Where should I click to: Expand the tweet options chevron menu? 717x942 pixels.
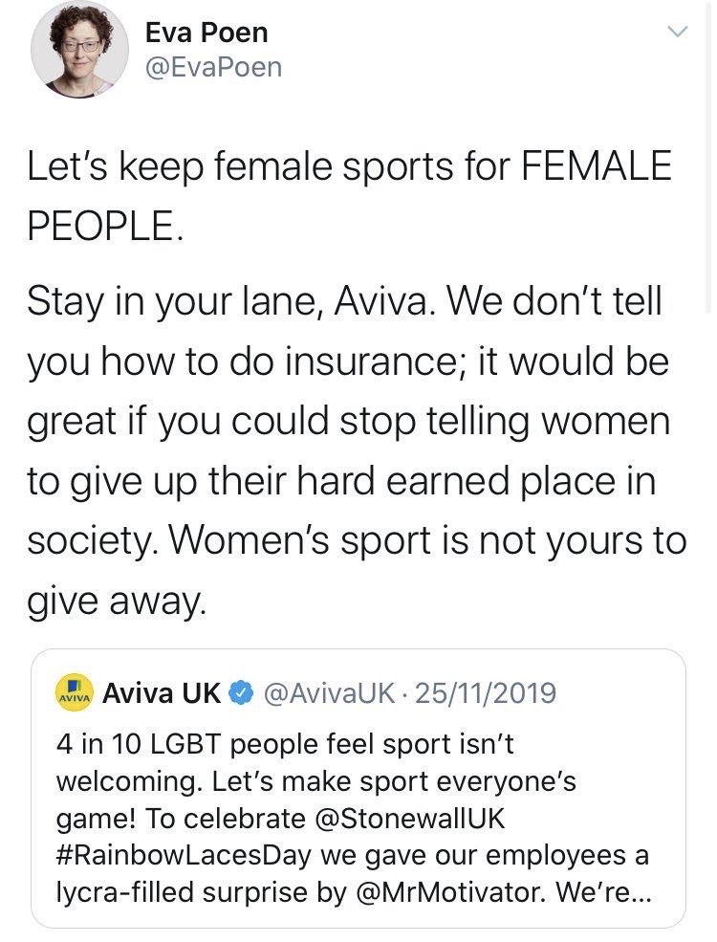(x=678, y=32)
